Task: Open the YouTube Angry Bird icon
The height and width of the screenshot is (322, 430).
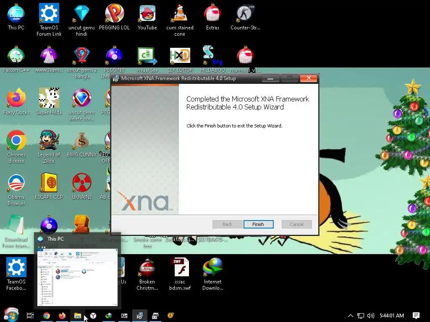Action: pos(147,16)
